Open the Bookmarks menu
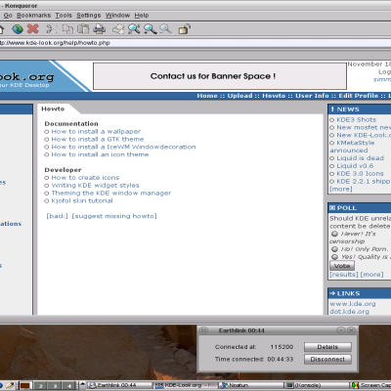This screenshot has height=391, width=391. [34, 16]
